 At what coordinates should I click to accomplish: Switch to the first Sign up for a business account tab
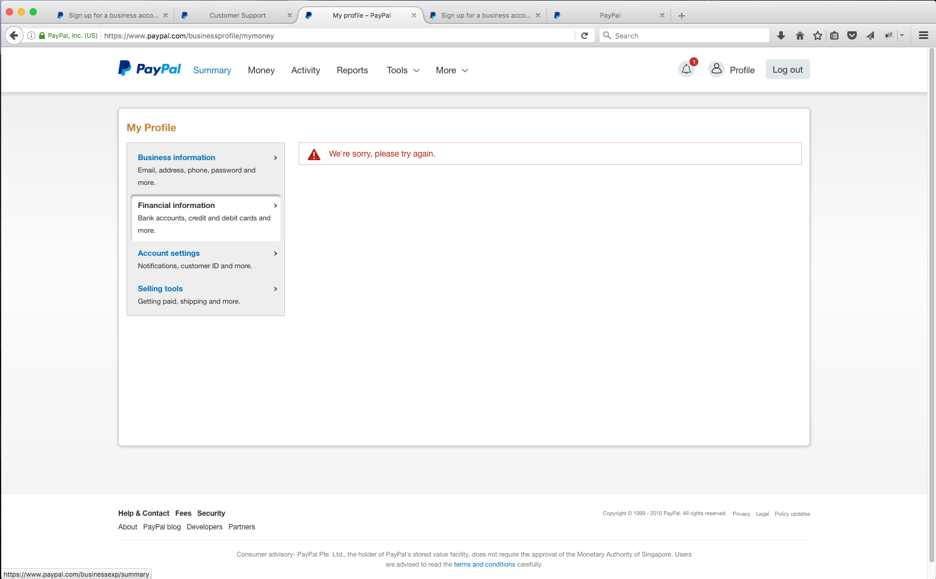113,15
